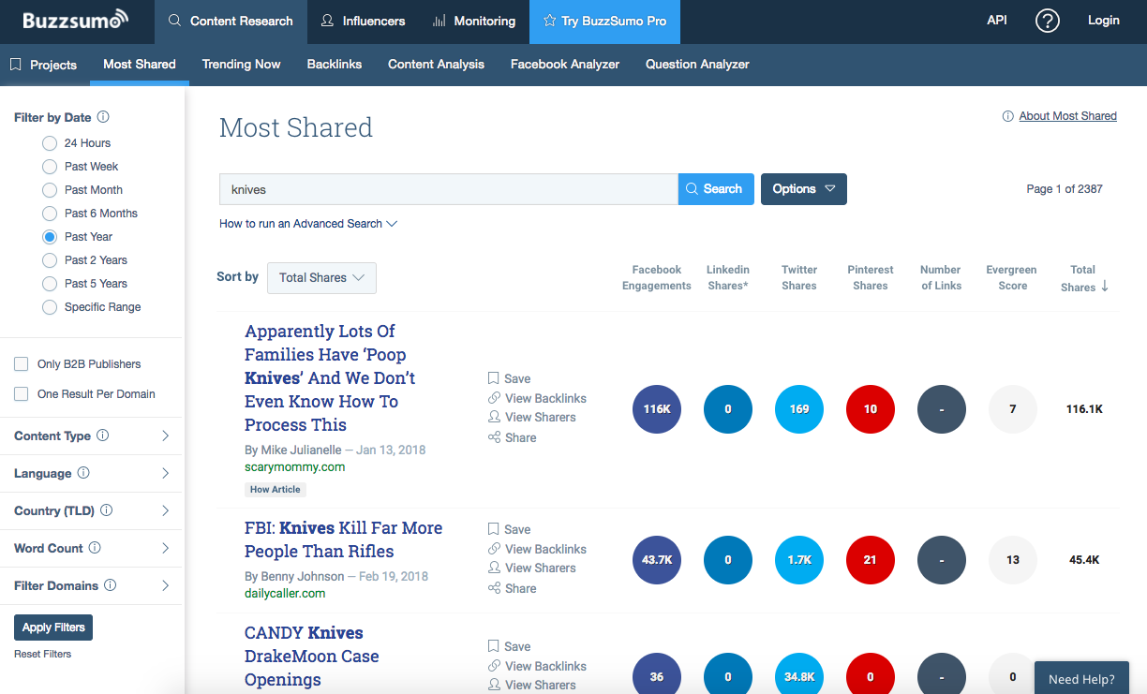This screenshot has width=1147, height=694.
Task: Click the knives search input field
Action: (449, 189)
